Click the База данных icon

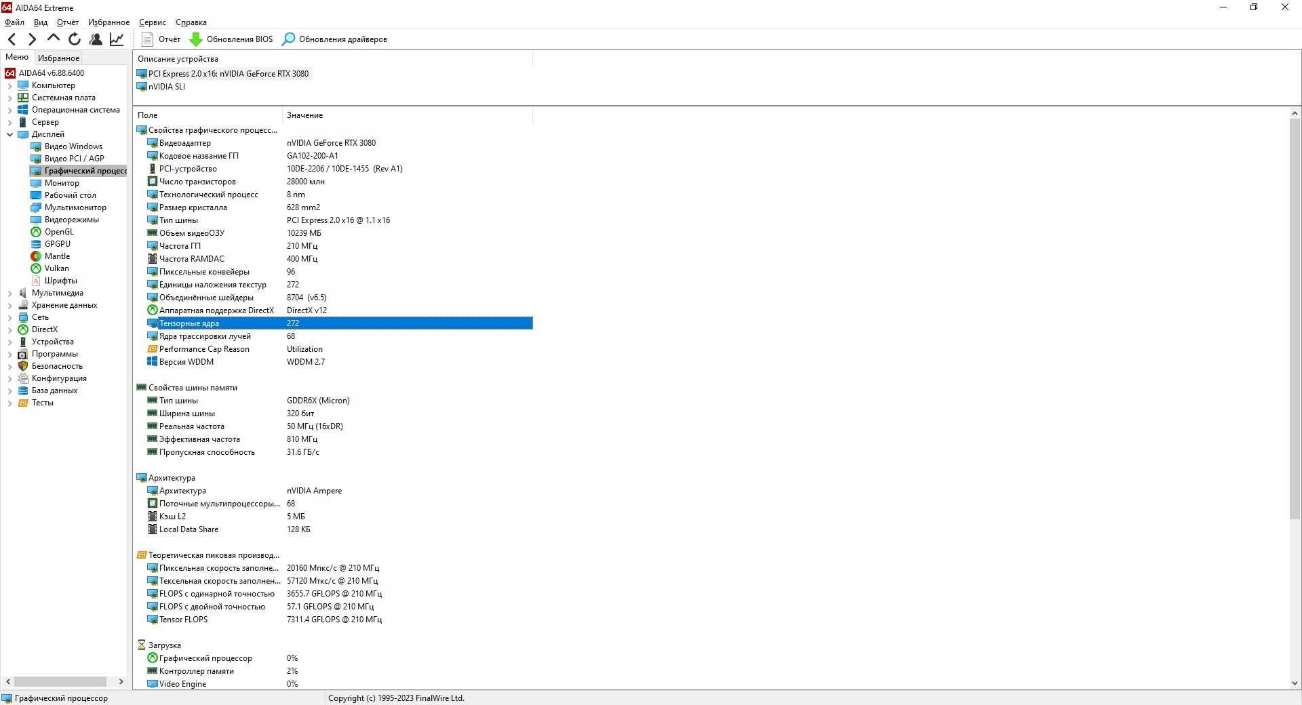tap(23, 390)
